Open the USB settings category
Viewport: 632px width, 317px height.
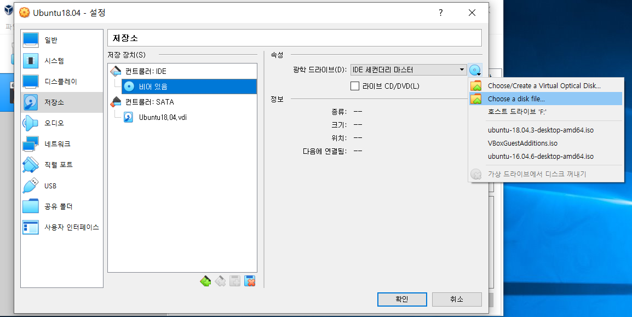pos(62,186)
